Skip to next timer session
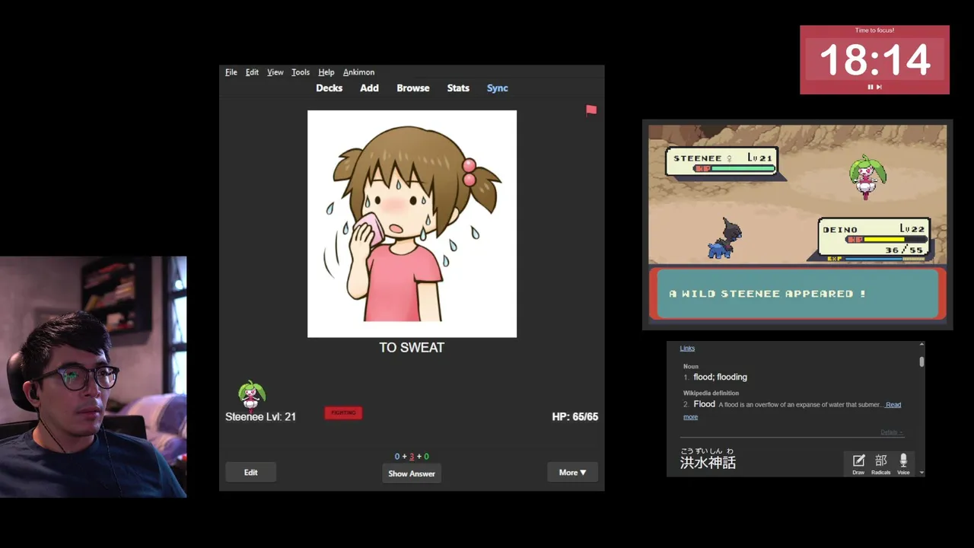The image size is (974, 548). coord(879,87)
